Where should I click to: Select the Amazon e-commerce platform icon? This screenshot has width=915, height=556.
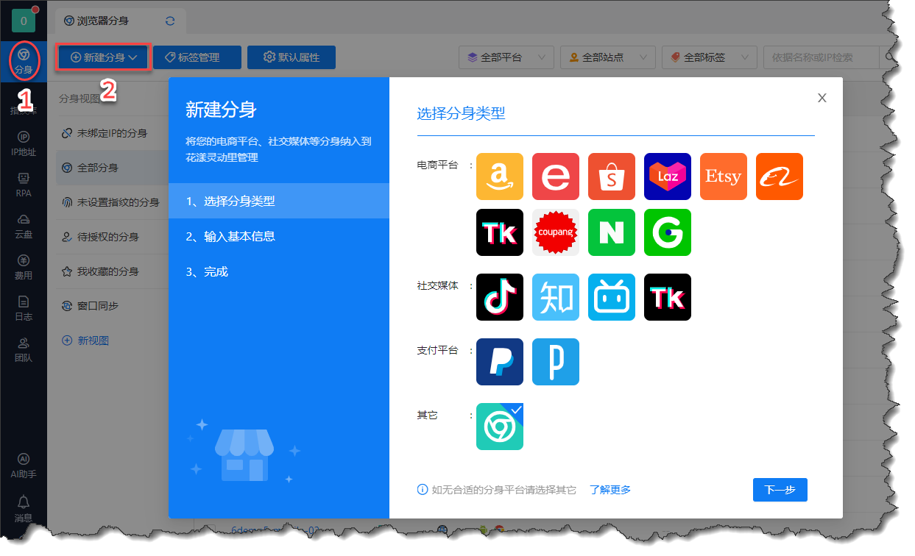500,177
